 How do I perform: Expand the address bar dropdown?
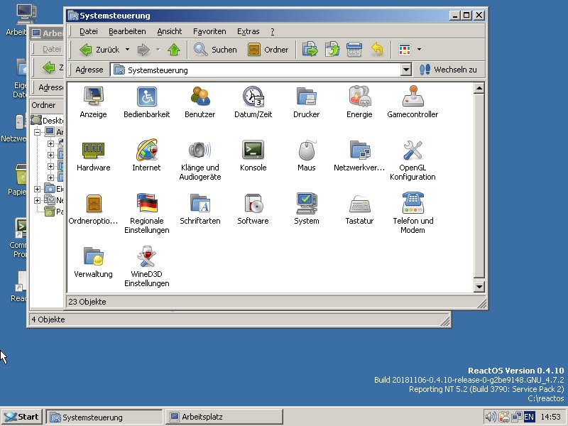pyautogui.click(x=406, y=70)
